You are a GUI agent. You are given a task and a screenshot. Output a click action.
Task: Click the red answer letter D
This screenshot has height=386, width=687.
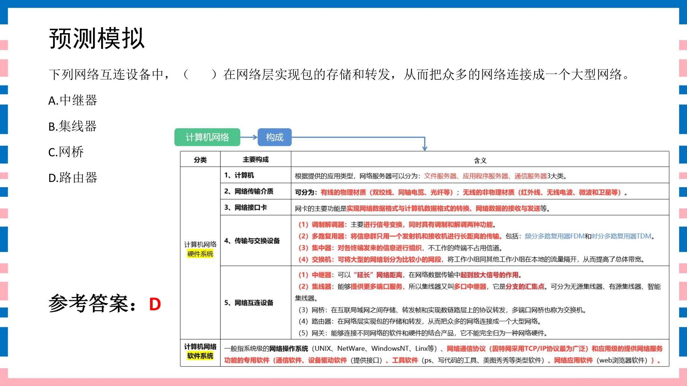pos(155,304)
